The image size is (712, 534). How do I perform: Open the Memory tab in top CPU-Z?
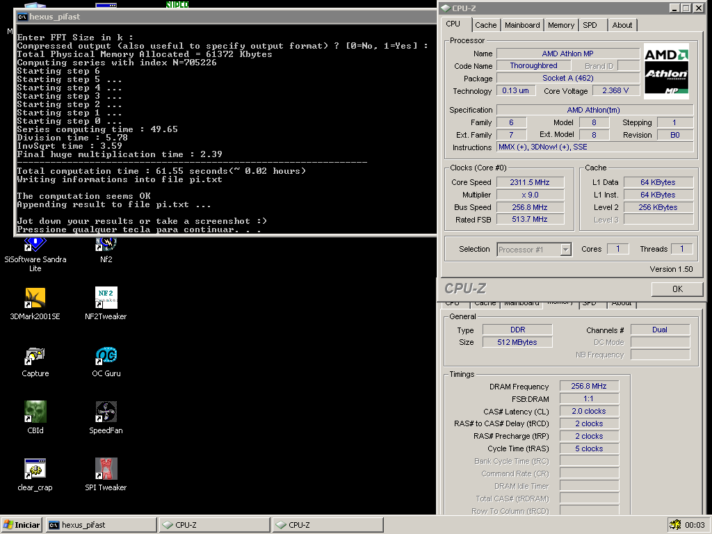[561, 25]
